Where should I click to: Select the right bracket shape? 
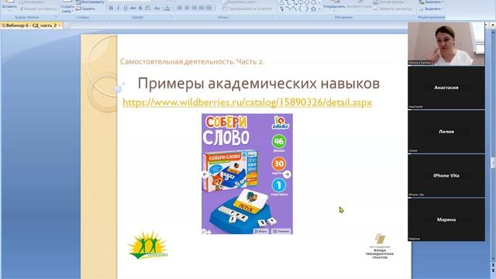307,9
